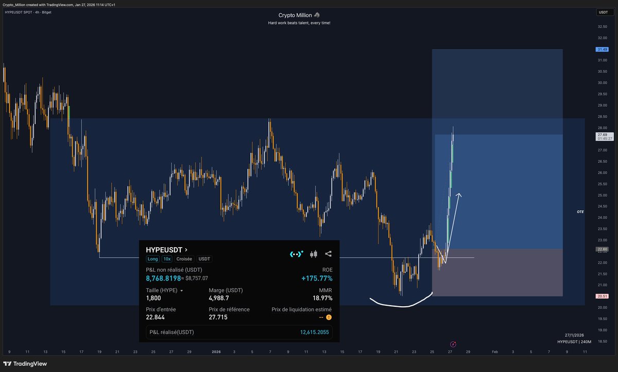618x372 pixels.
Task: Click the TradingView logo in the bottom-left corner
Action: click(x=24, y=364)
